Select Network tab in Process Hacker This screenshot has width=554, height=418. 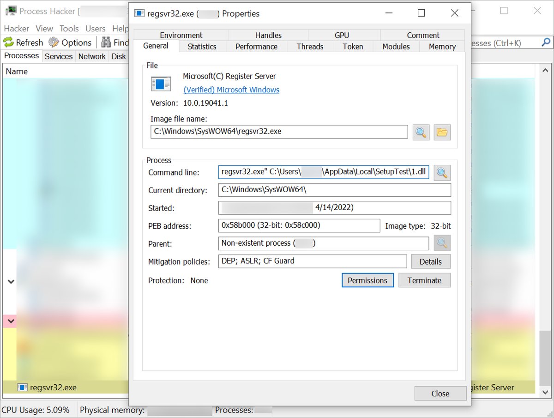[92, 56]
